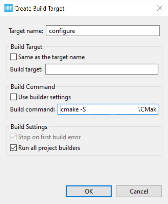The width and height of the screenshot is (168, 204).
Task: Focus the empty Build target input field
Action: [x=102, y=69]
